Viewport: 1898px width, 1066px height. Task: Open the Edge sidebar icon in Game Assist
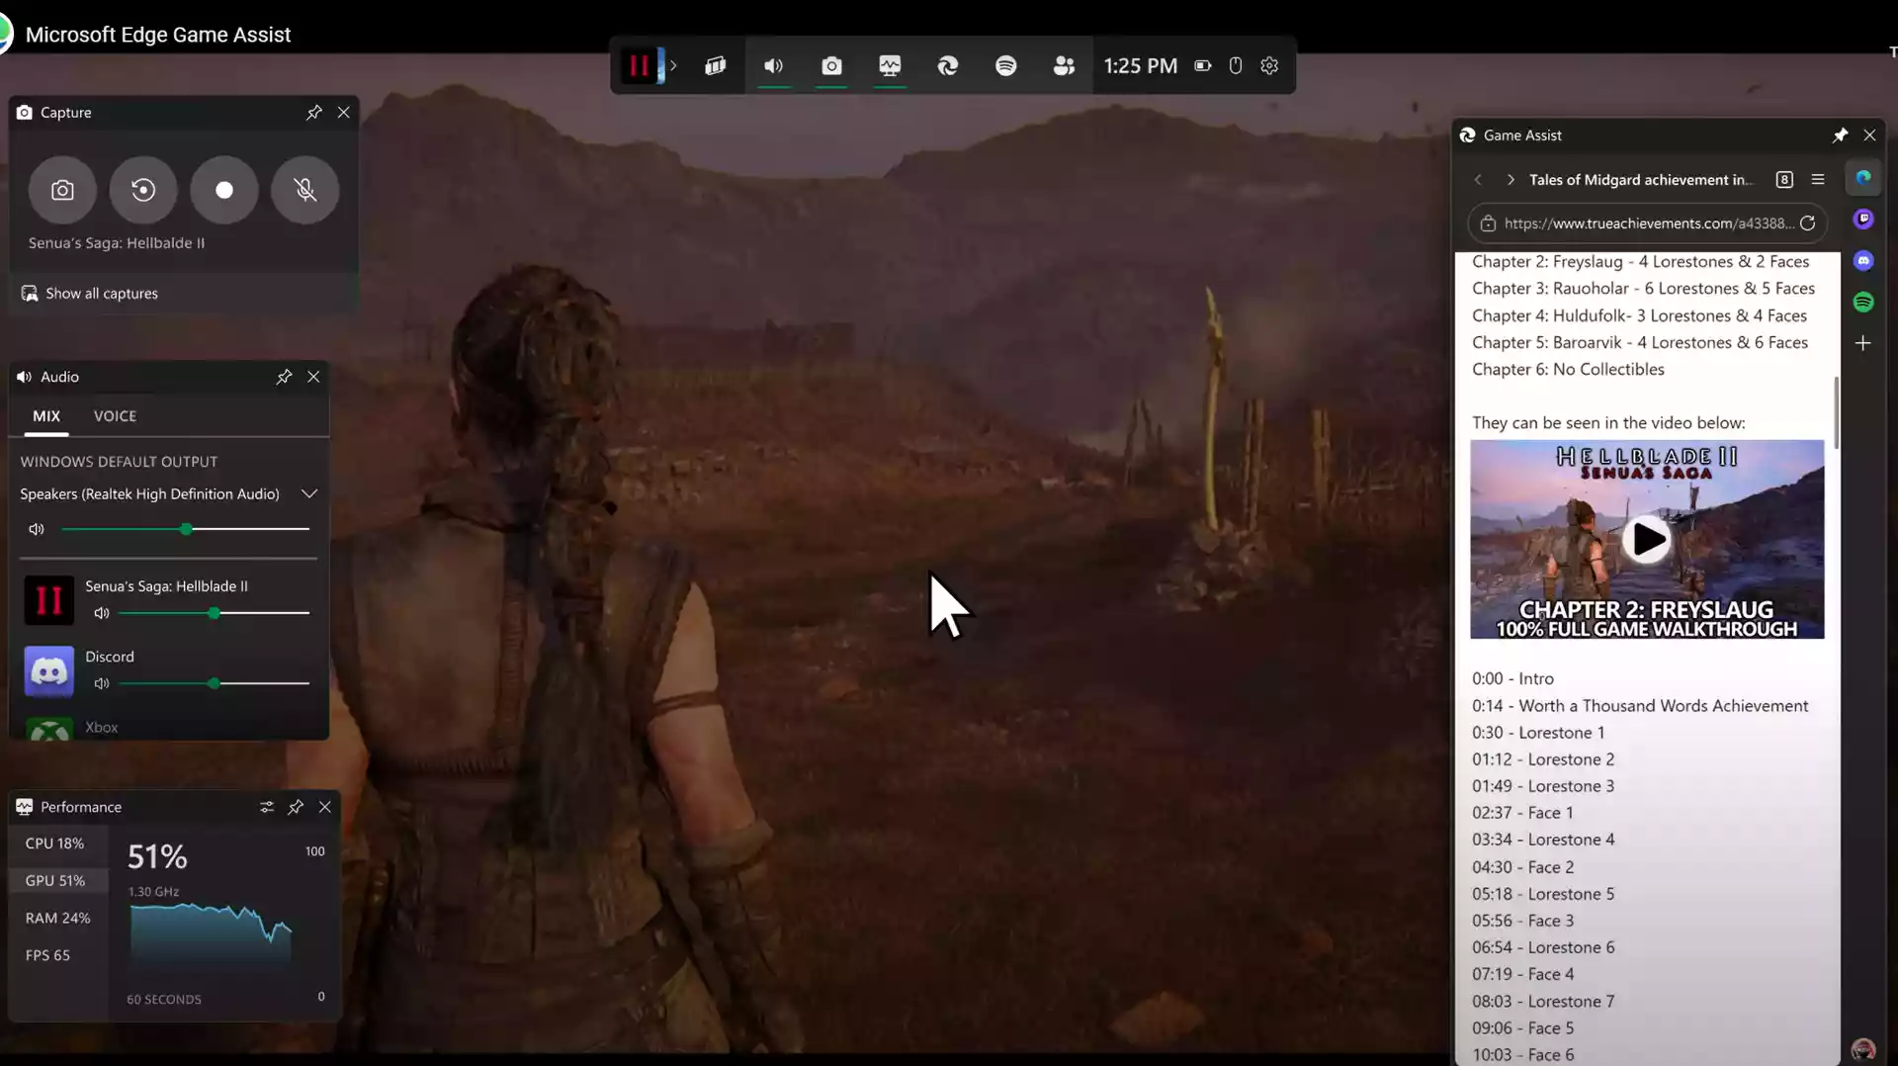tap(1863, 178)
